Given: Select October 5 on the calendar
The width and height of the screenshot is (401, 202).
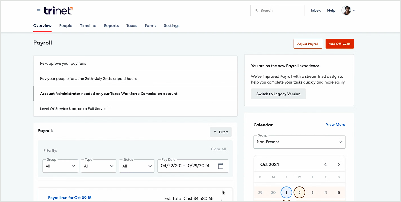Looking at the screenshot, I should point(339,193).
